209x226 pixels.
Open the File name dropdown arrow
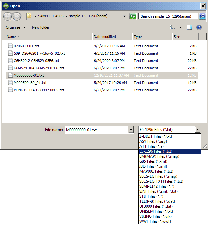131,130
